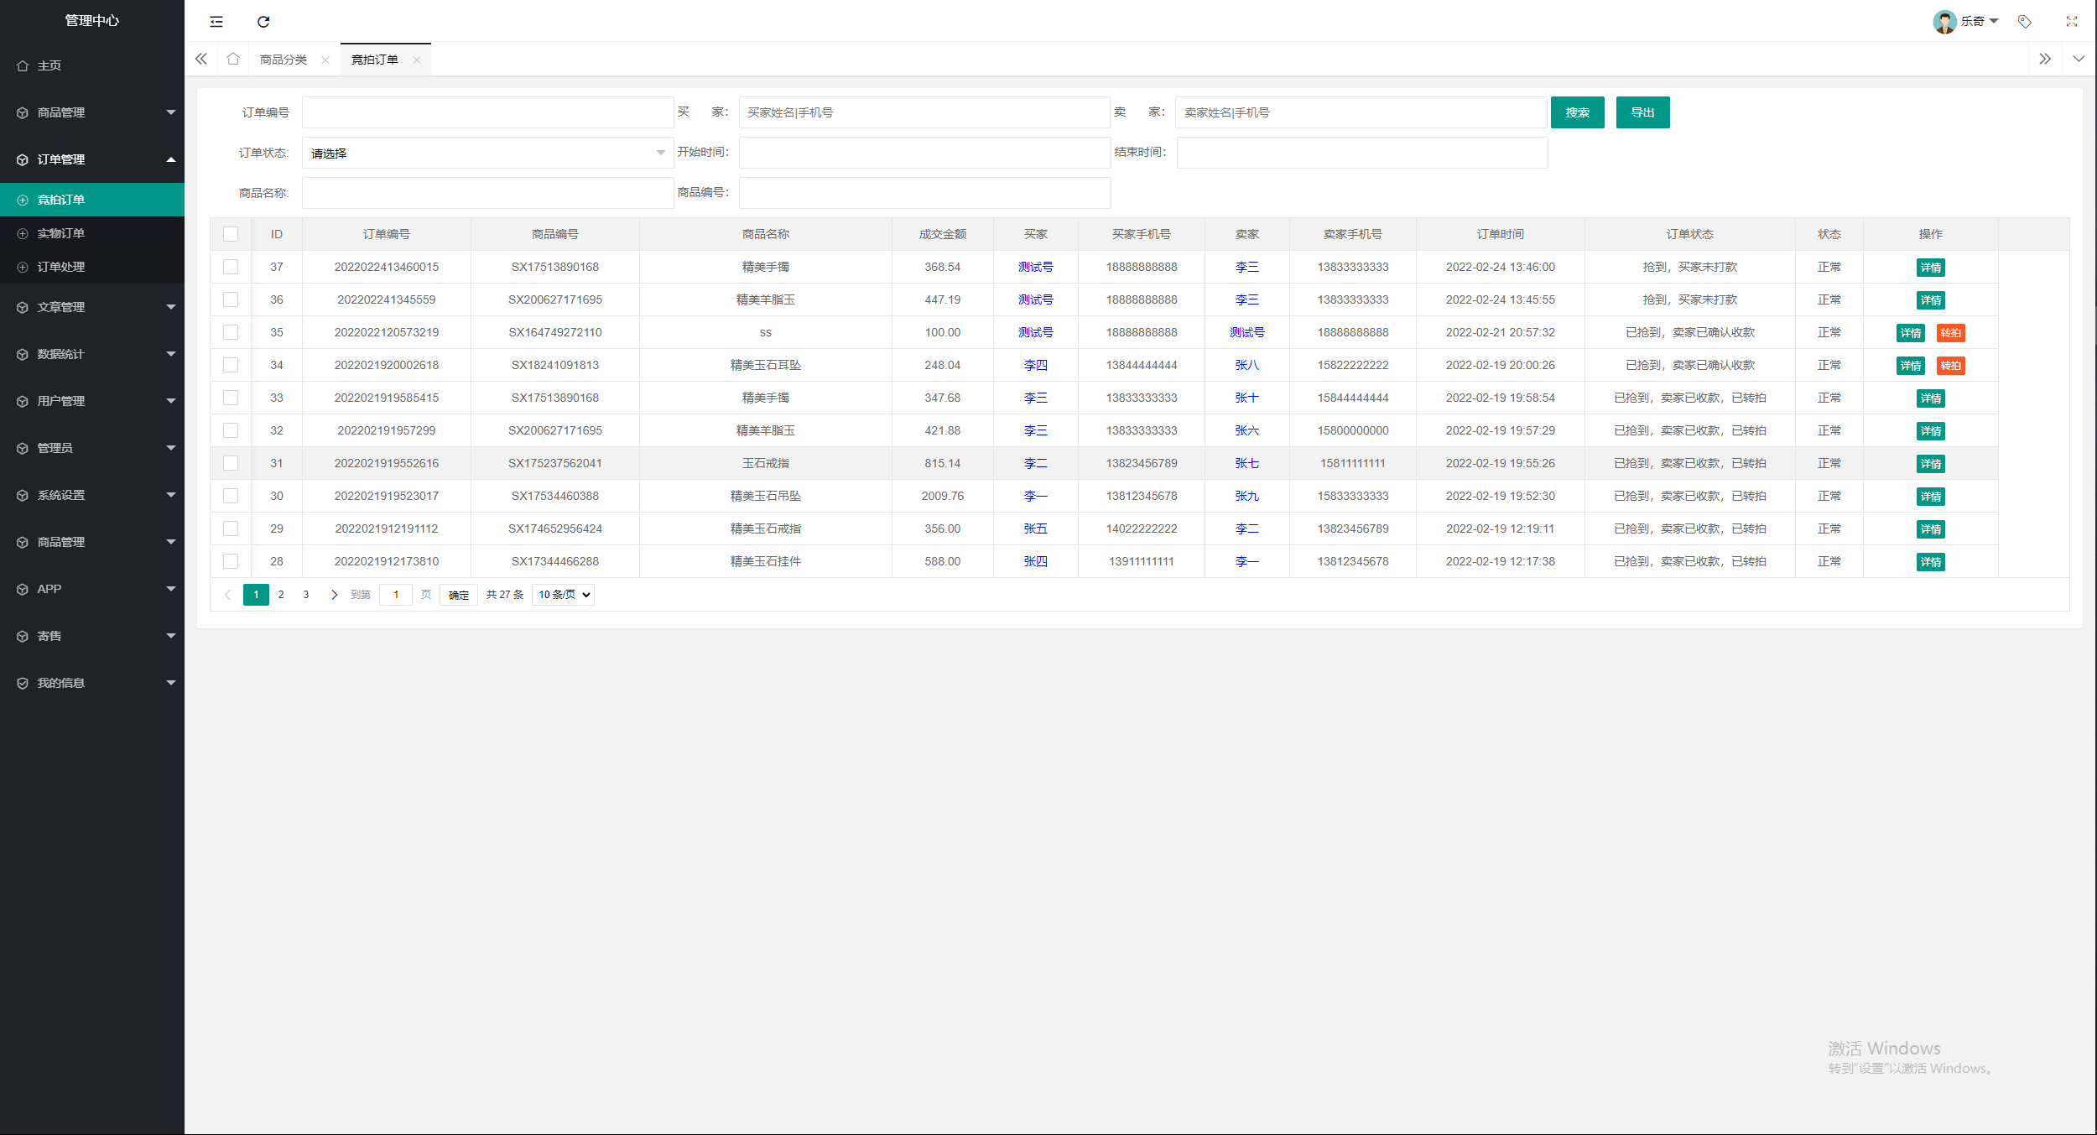
Task: Go to next page arrow in pagination
Action: click(x=334, y=595)
